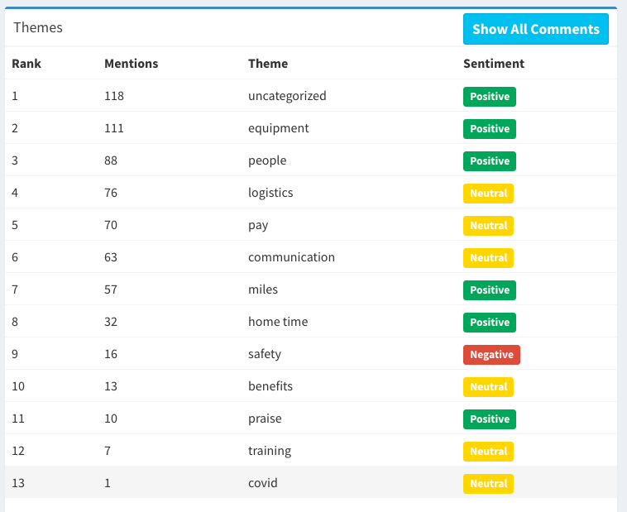Select the Positive badge for uncategorized theme

[x=489, y=97]
